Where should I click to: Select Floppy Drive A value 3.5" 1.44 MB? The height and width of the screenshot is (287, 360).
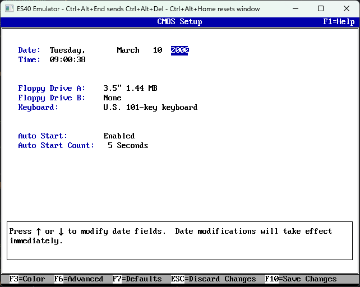click(131, 88)
